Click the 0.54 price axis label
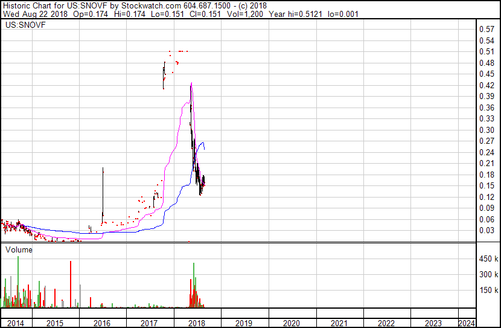Screen dimensions: 501x328 tap(487, 40)
